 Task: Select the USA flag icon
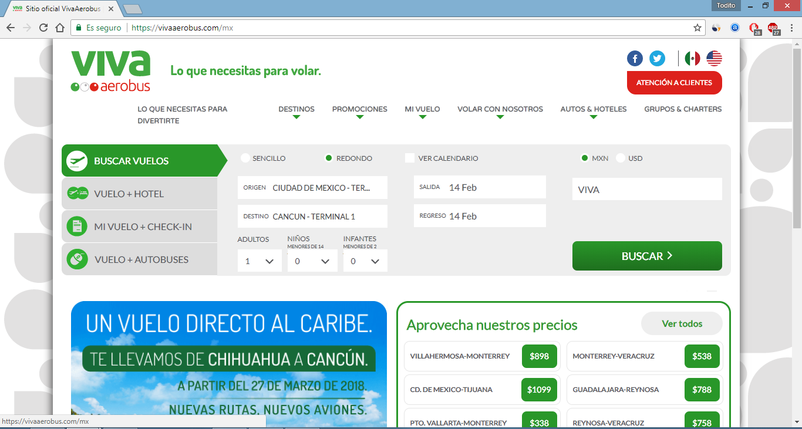click(x=714, y=59)
